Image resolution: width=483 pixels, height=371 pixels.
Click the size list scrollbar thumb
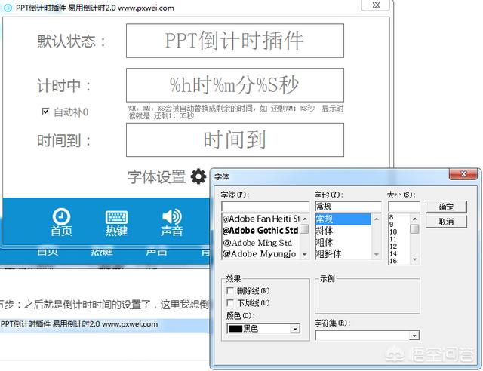[415, 229]
